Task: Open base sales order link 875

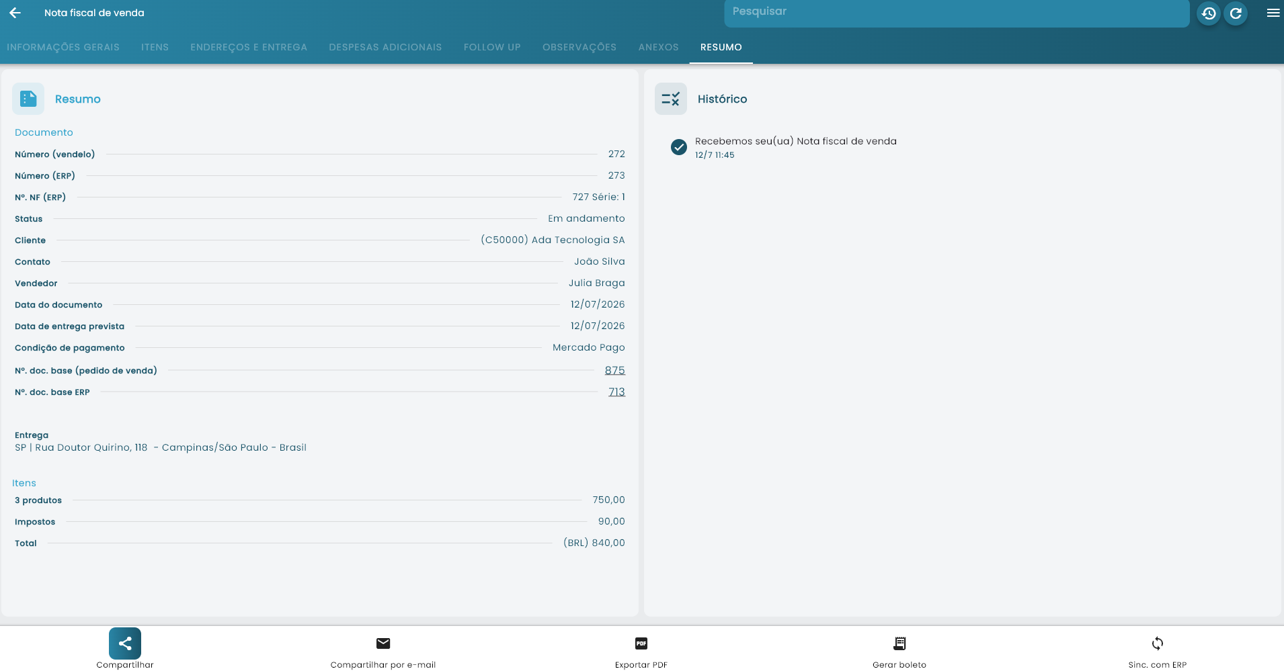Action: [614, 370]
